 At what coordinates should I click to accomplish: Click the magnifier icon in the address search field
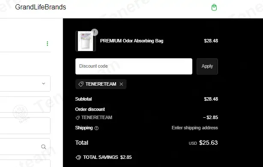click(x=44, y=147)
